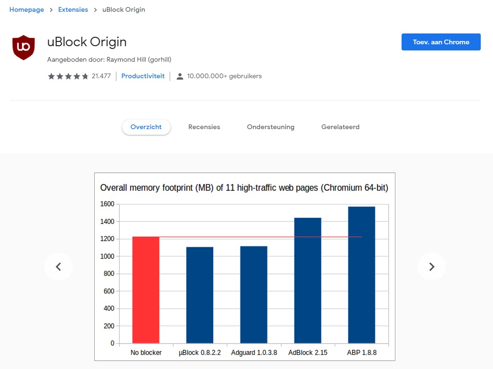Go to the previous screenshot with left arrow
The height and width of the screenshot is (369, 493).
(x=58, y=267)
